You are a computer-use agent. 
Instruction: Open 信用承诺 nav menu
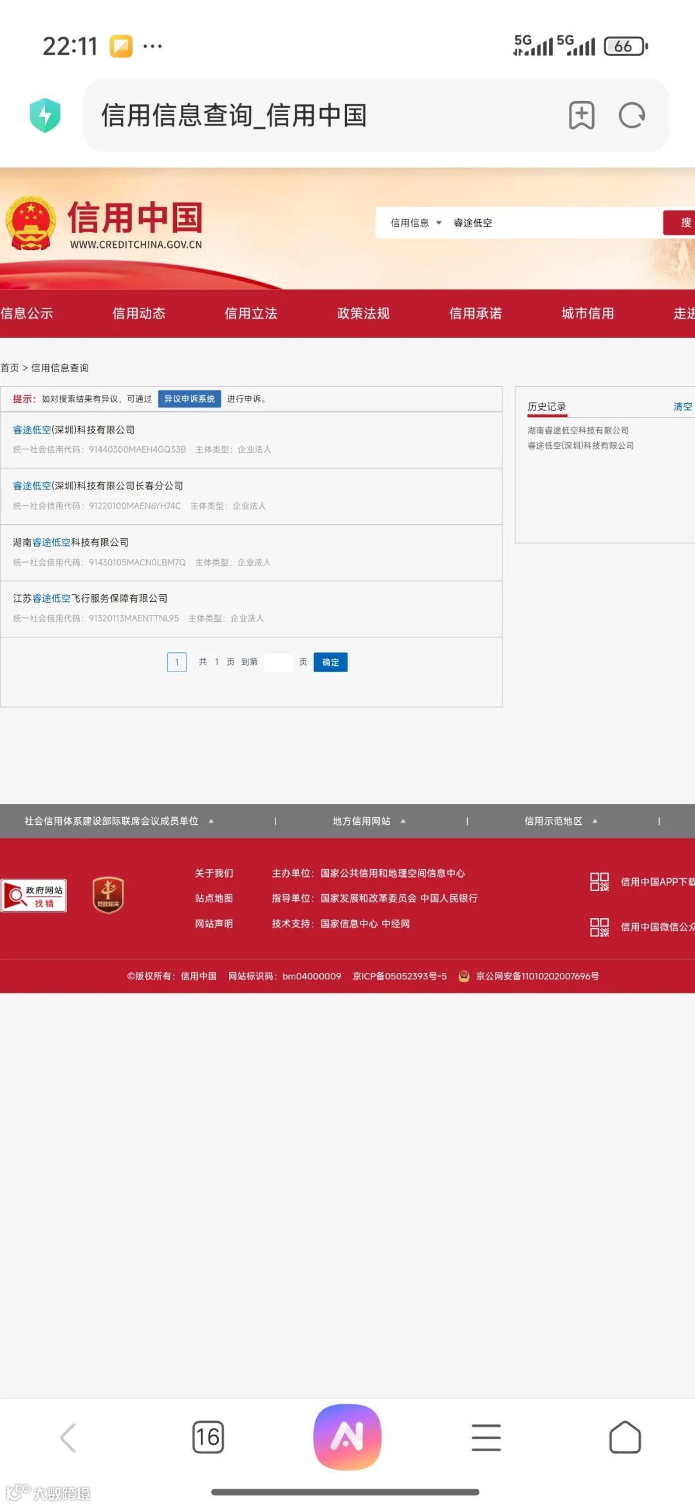point(476,314)
